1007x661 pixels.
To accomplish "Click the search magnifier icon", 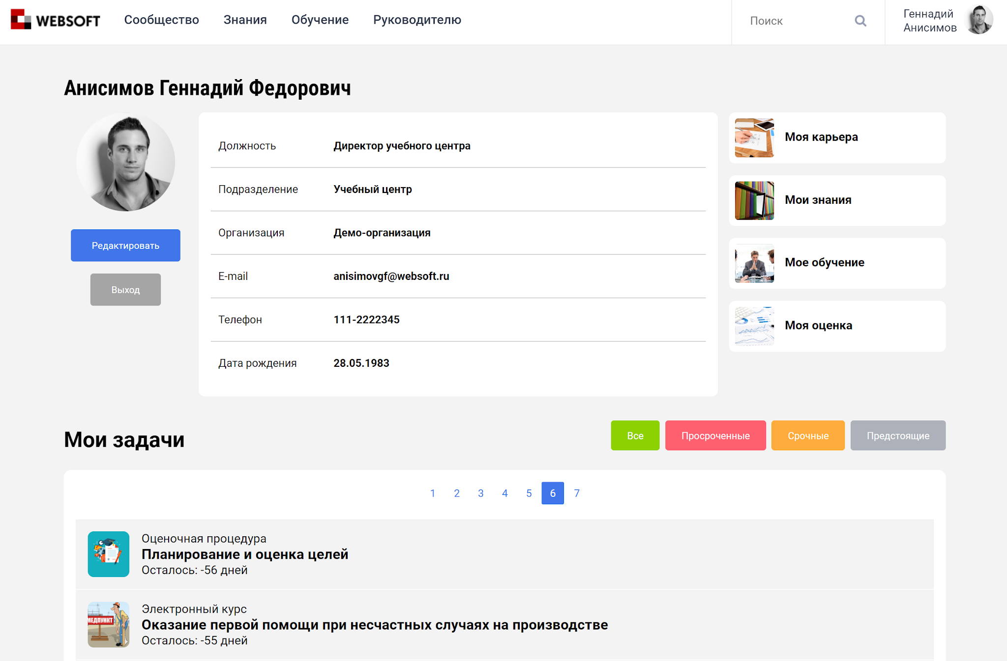I will pos(860,21).
